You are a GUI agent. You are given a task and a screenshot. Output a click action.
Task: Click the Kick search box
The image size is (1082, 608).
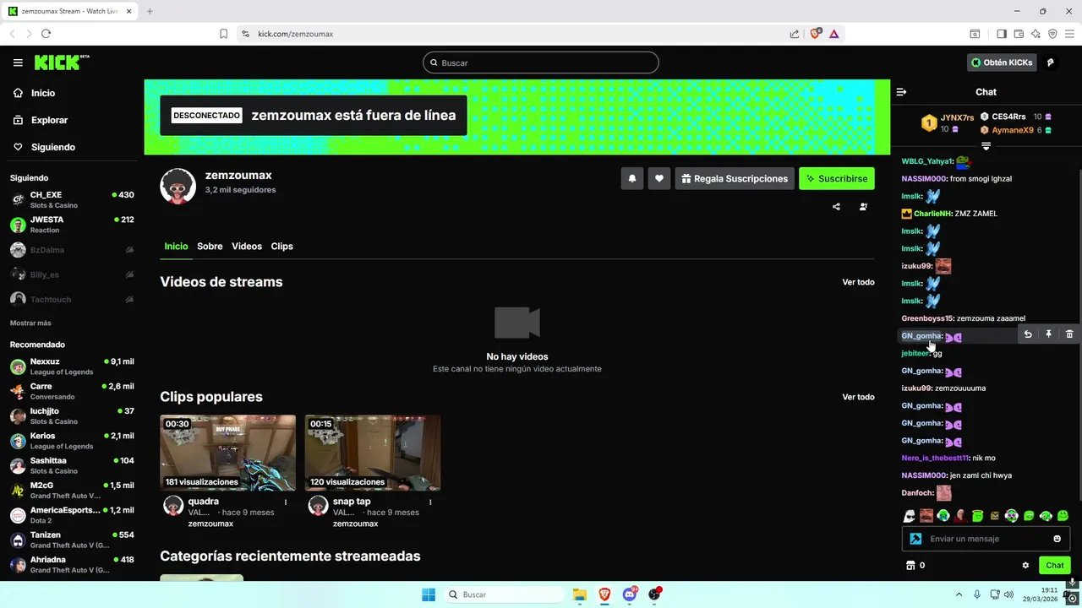pyautogui.click(x=541, y=62)
